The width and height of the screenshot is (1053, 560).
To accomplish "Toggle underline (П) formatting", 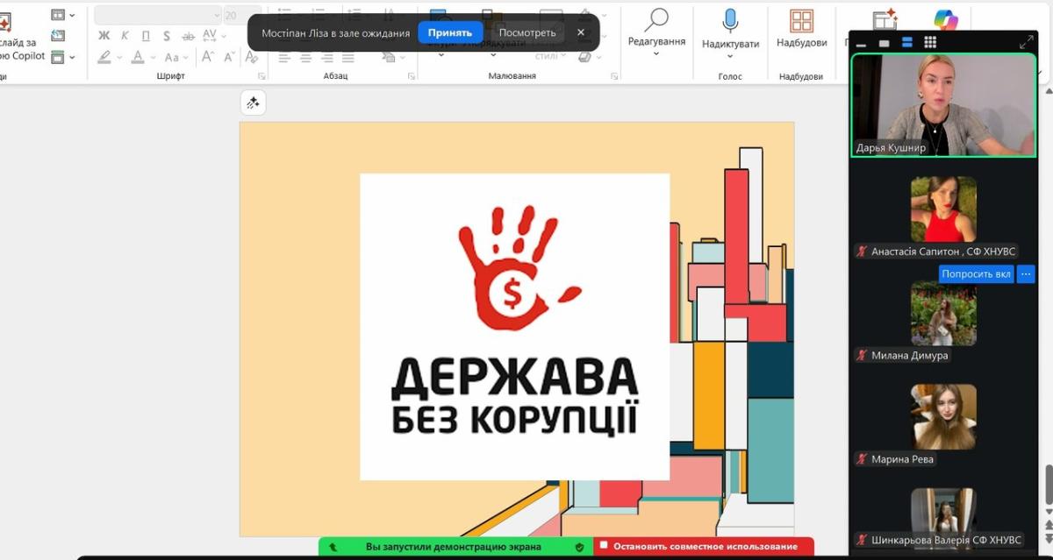I will click(146, 36).
